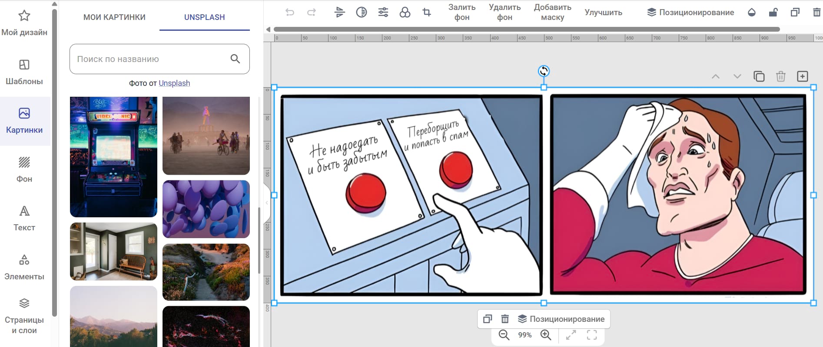
Task: Open the Элементы panel
Action: coord(24,267)
